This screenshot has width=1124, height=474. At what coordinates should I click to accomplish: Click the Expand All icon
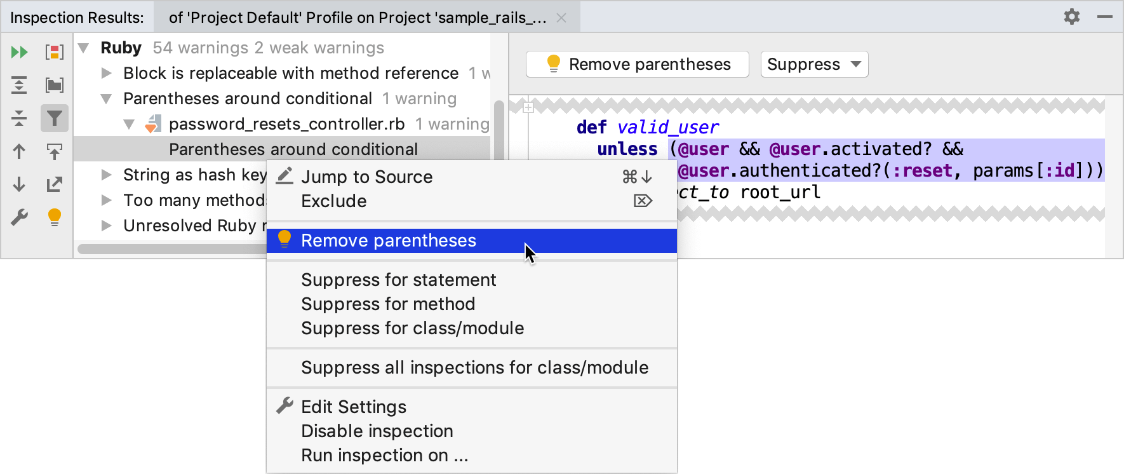click(x=19, y=85)
